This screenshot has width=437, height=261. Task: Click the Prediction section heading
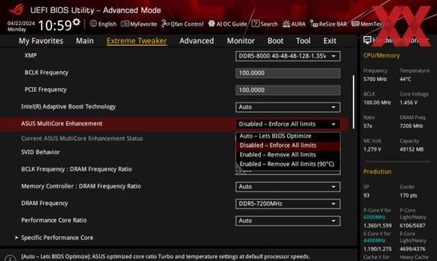(x=377, y=172)
